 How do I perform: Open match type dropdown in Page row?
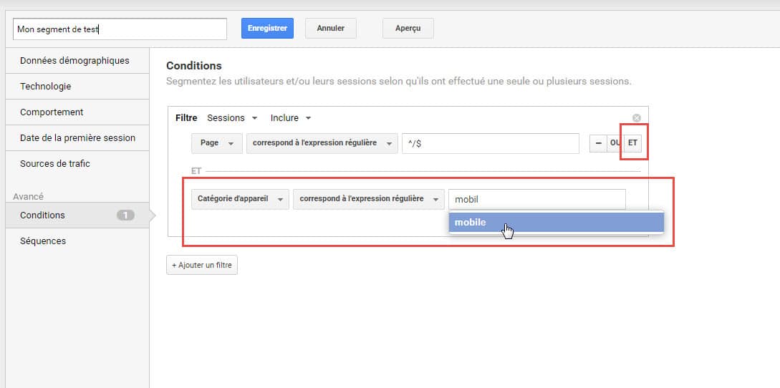point(322,143)
